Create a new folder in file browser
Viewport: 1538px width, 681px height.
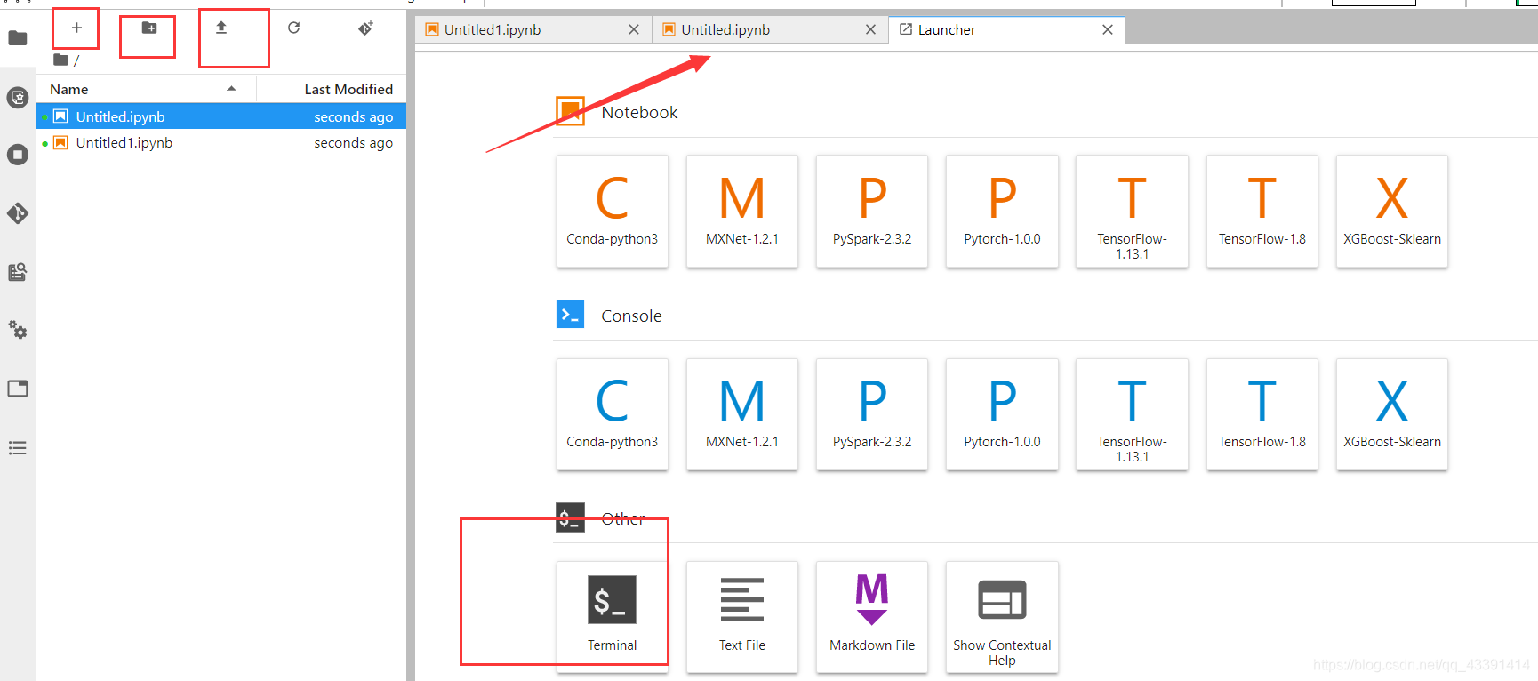(x=149, y=28)
